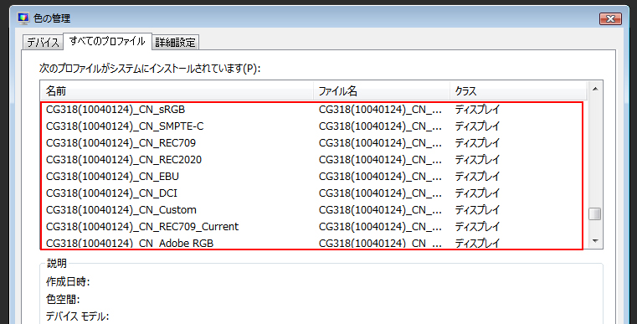Close the 色の管理 window

point(610,18)
